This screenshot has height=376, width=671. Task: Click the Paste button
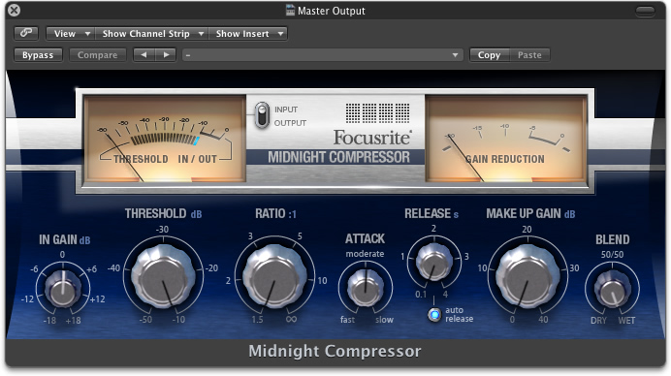pos(529,55)
